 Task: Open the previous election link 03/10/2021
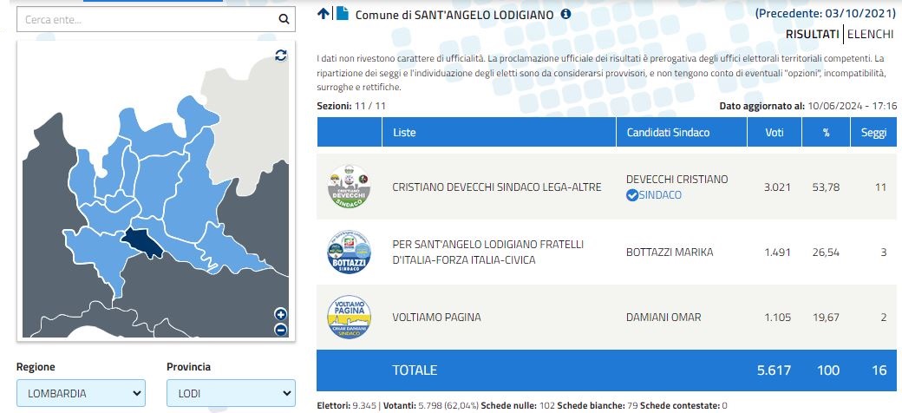[826, 14]
